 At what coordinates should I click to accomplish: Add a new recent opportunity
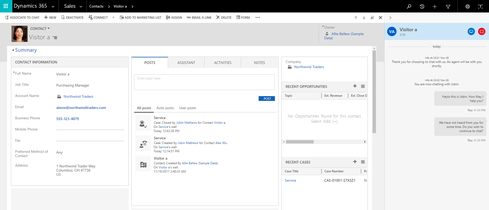point(355,86)
